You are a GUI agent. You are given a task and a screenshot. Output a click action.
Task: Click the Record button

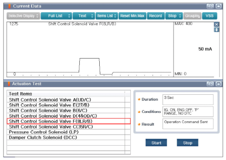(x=156, y=16)
